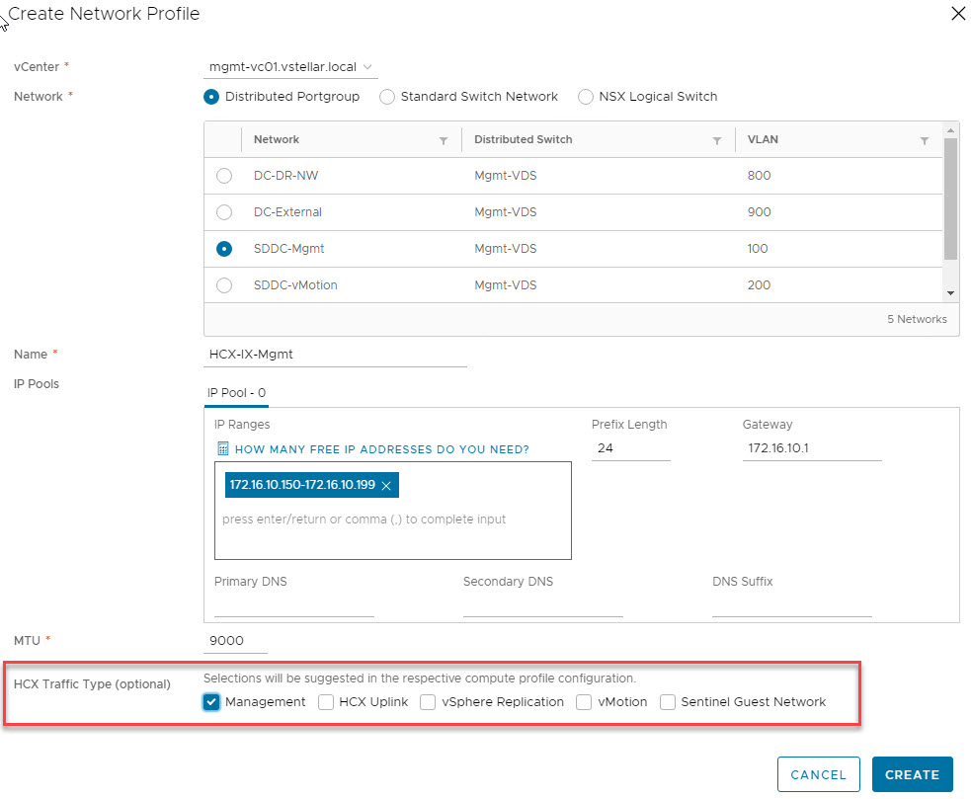The height and width of the screenshot is (799, 971).
Task: Select Standard Switch Network radio option
Action: coord(387,97)
